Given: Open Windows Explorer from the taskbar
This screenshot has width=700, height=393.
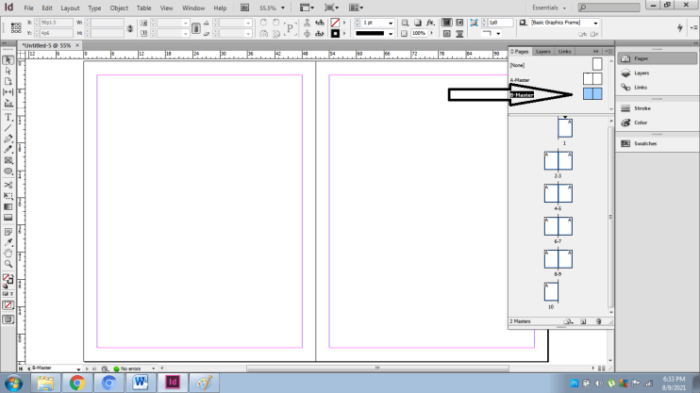Looking at the screenshot, I should pos(45,383).
